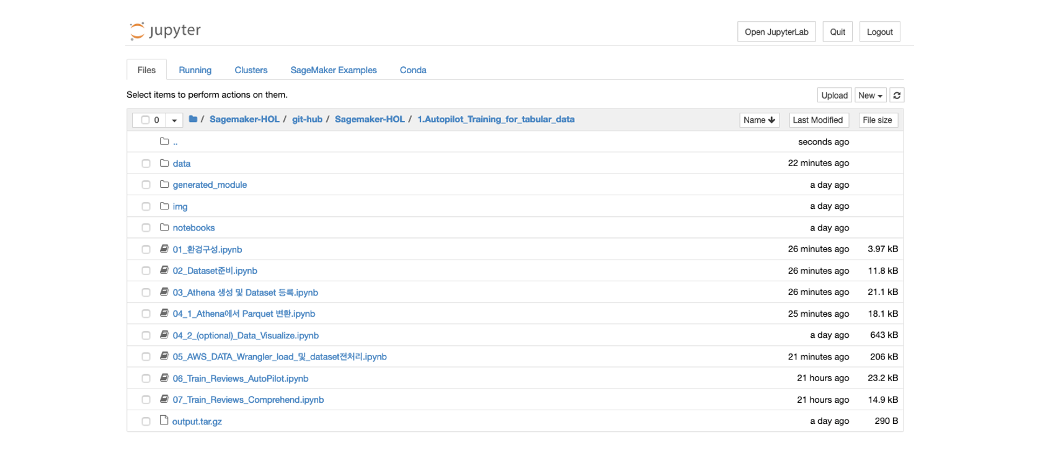Click the notebook icon of 03_Athena file

[x=164, y=292]
